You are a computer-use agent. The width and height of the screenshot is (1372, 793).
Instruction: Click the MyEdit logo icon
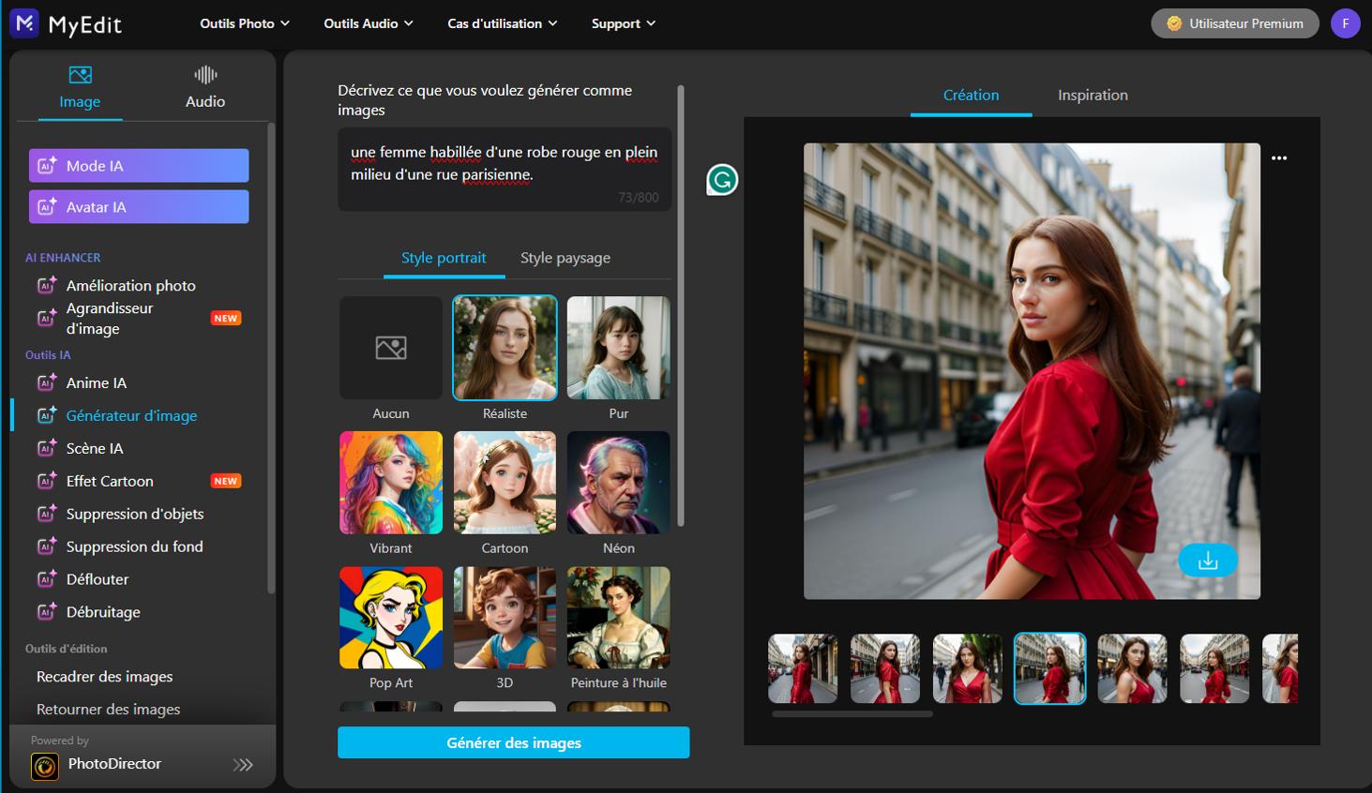(23, 22)
